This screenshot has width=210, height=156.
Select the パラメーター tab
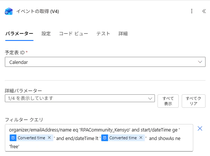point(19,34)
